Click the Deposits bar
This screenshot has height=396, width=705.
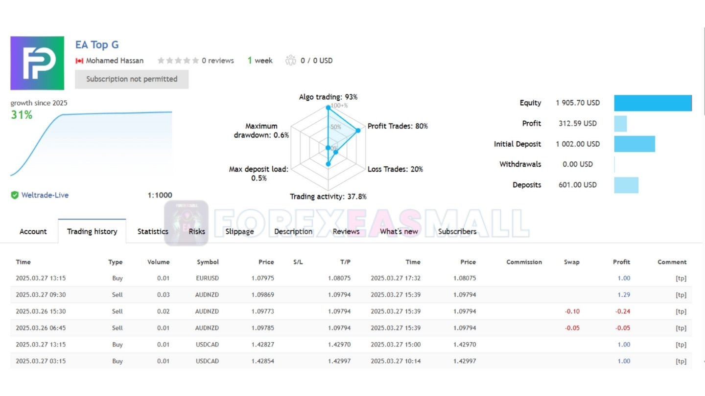(627, 185)
